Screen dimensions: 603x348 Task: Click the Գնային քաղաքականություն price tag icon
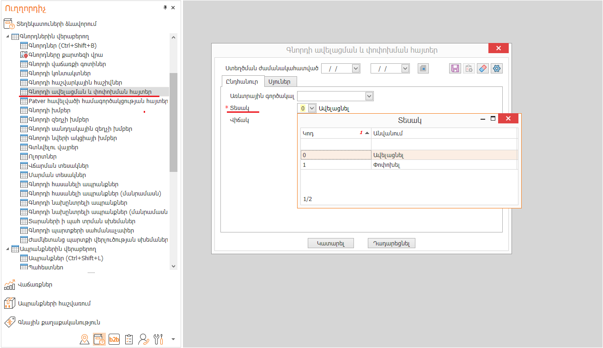9,322
